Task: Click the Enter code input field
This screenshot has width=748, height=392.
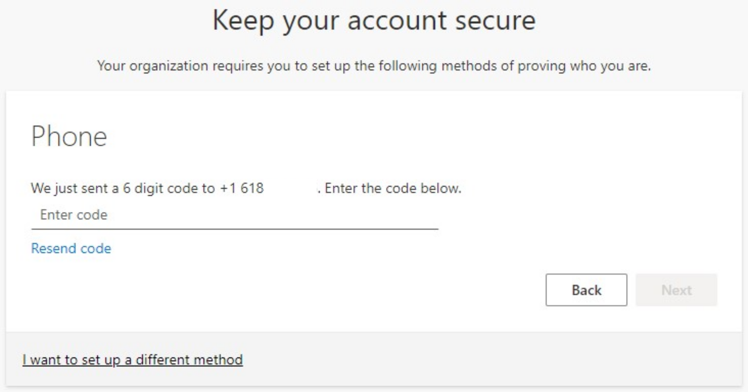Action: tap(234, 215)
